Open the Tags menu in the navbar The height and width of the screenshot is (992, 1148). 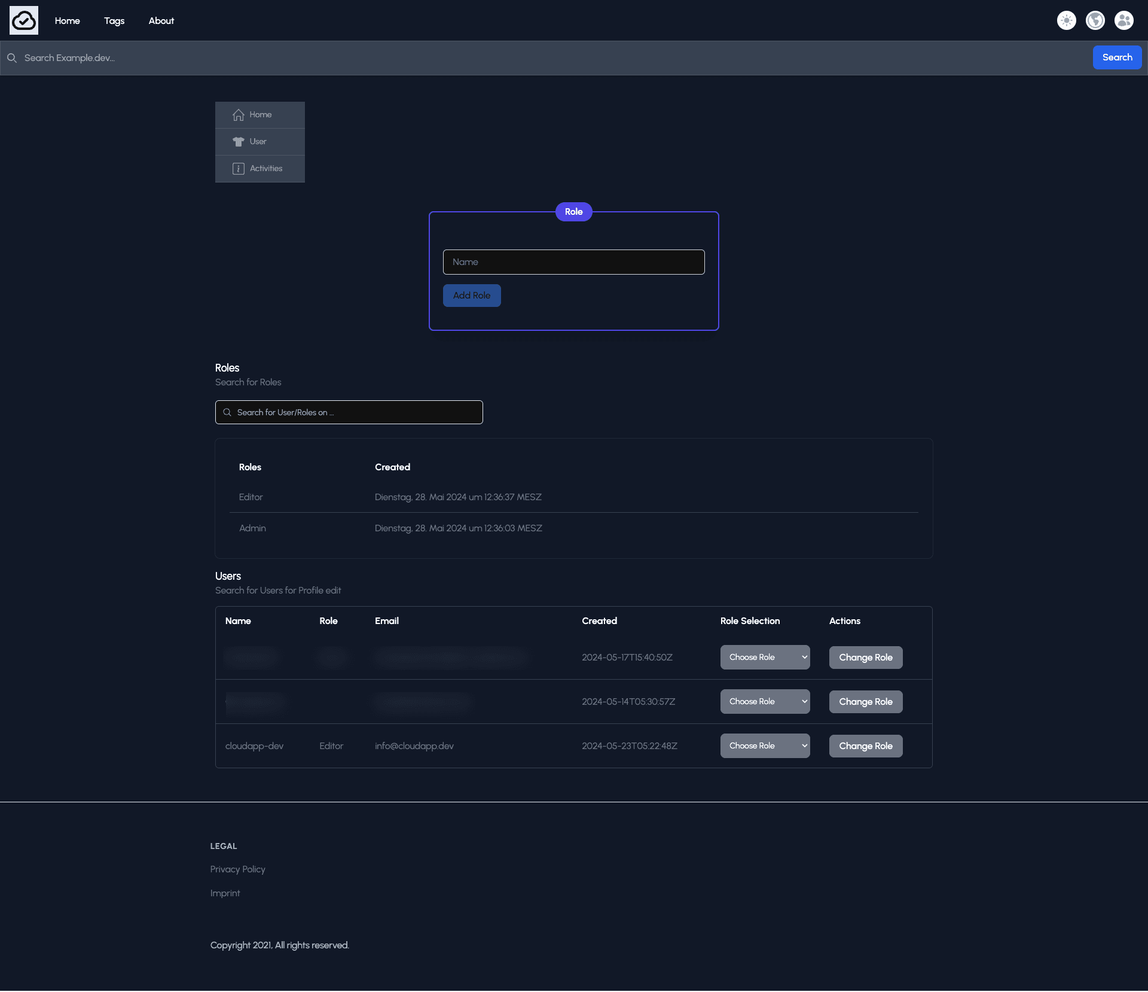coord(114,20)
